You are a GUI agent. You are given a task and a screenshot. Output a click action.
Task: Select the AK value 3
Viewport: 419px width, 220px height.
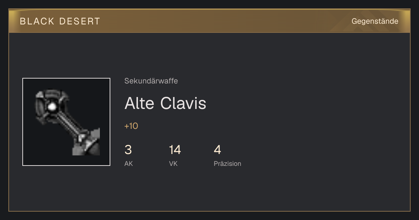point(128,150)
